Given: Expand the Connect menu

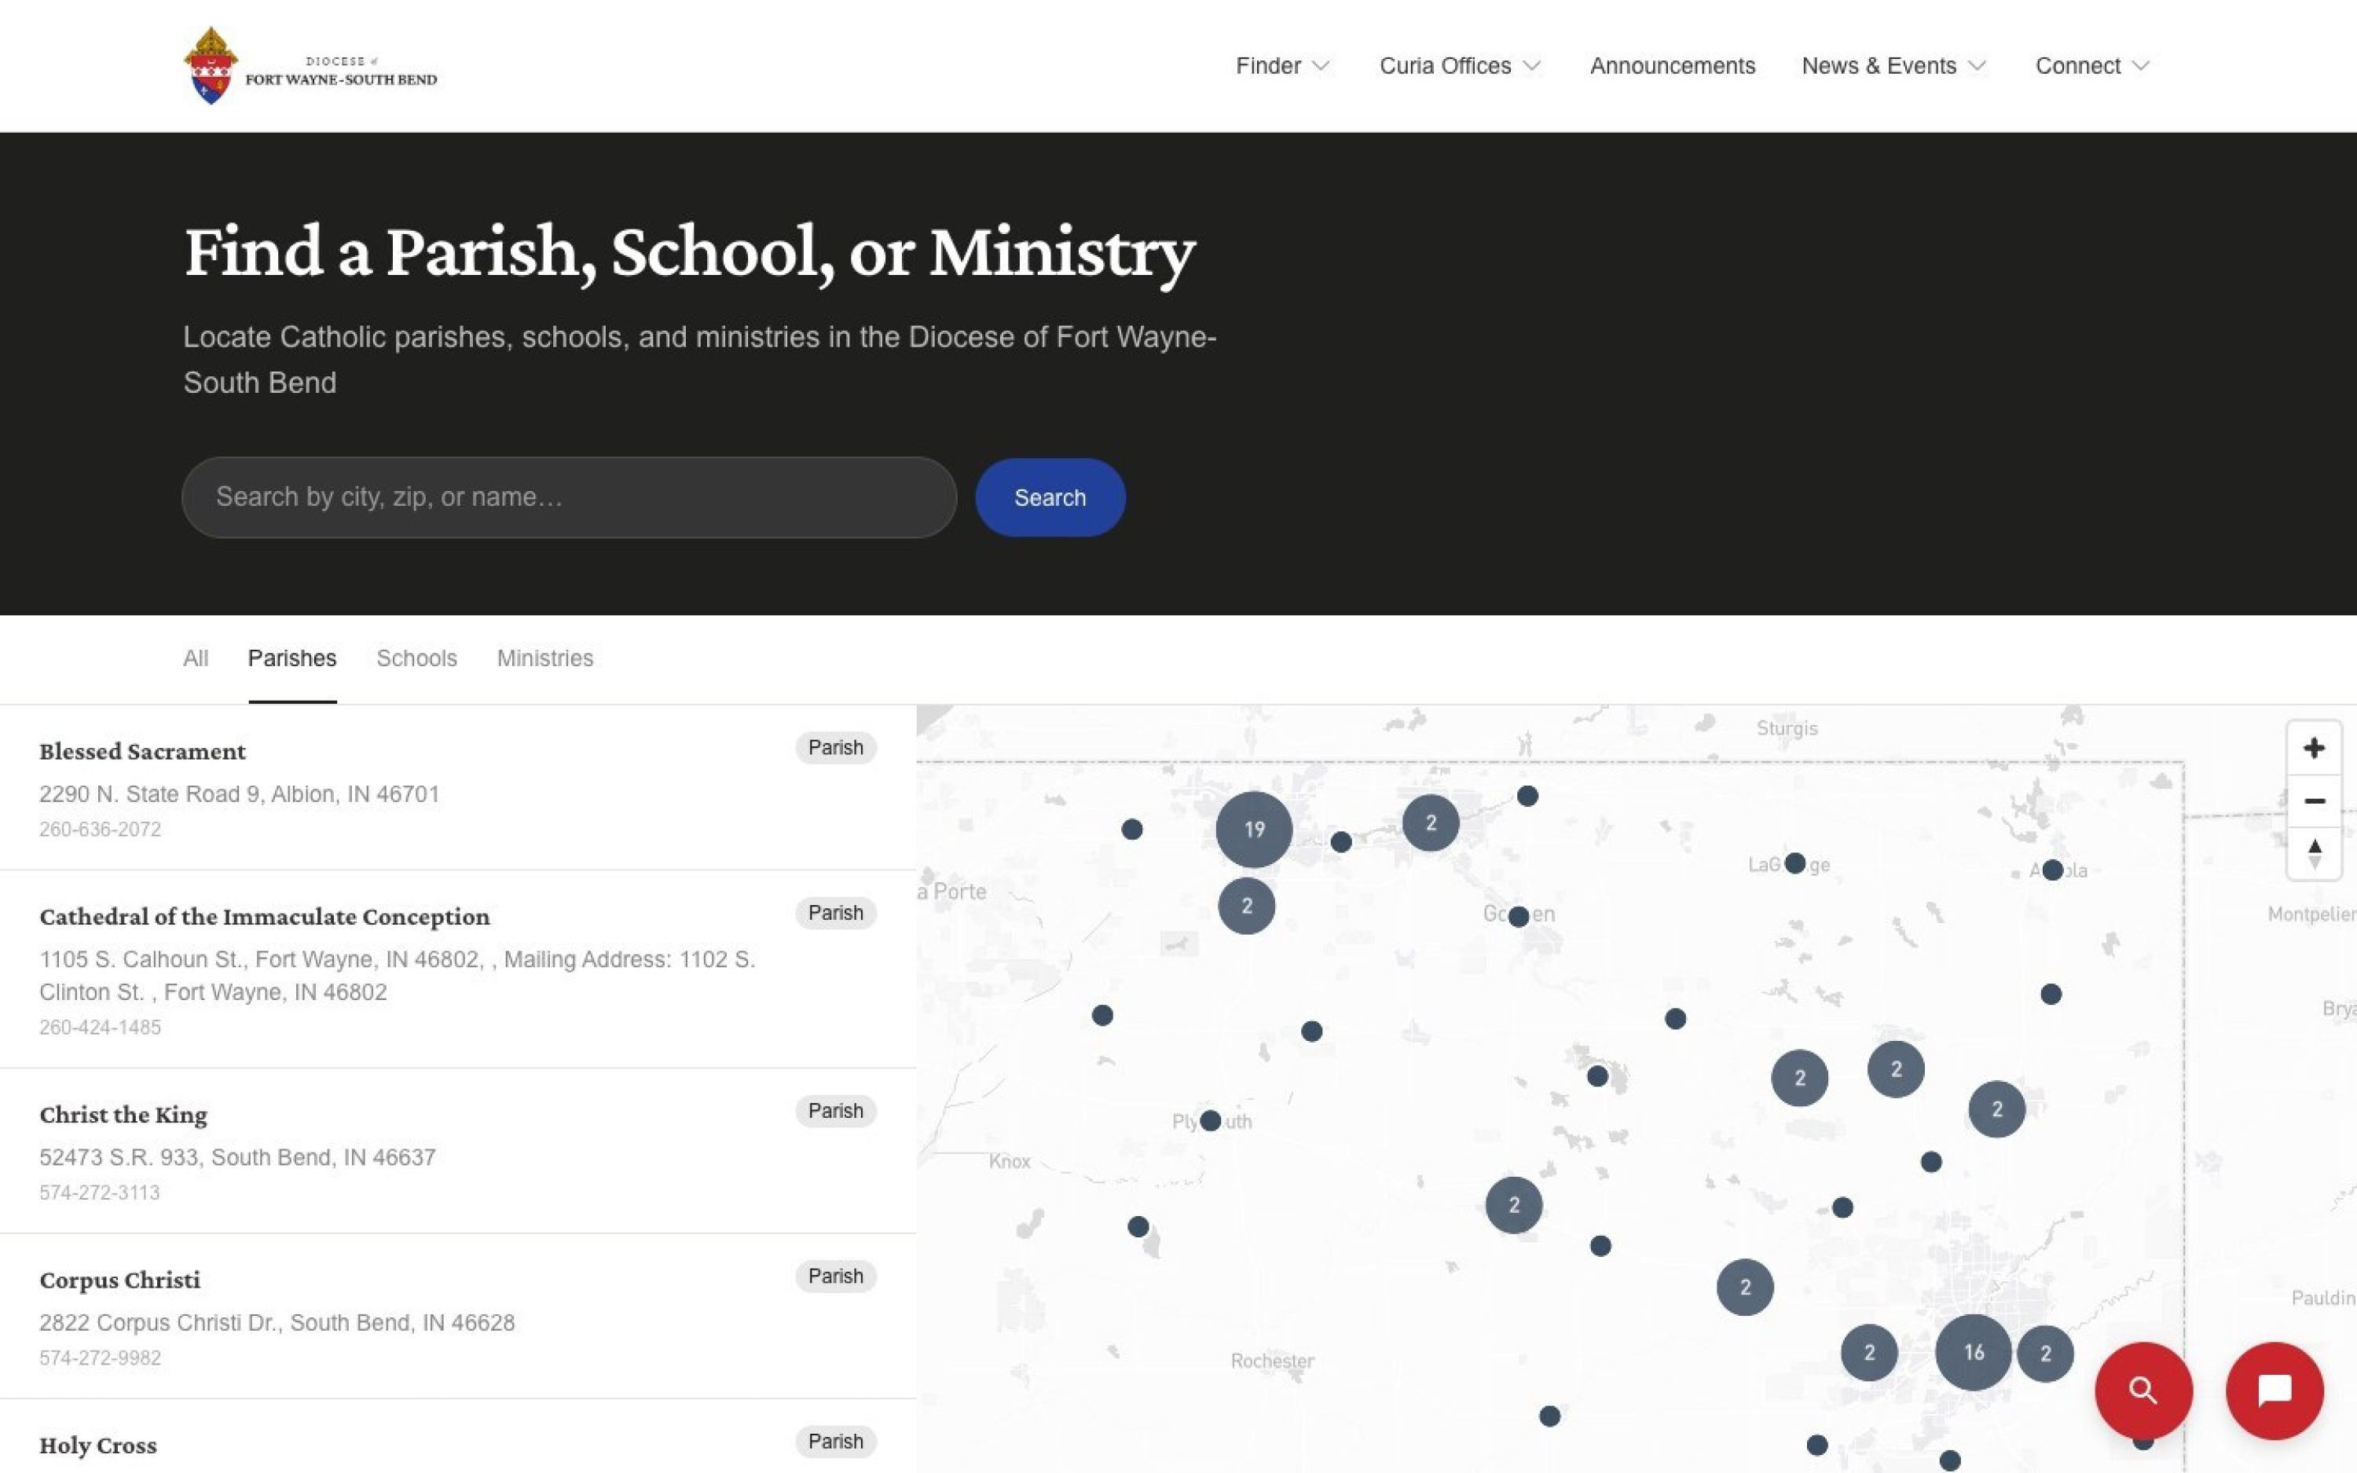Looking at the screenshot, I should (x=2092, y=66).
